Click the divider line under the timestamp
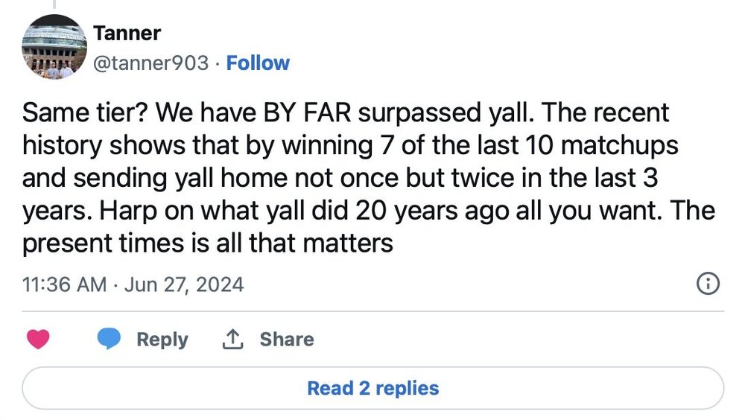This screenshot has width=745, height=420. click(372, 311)
